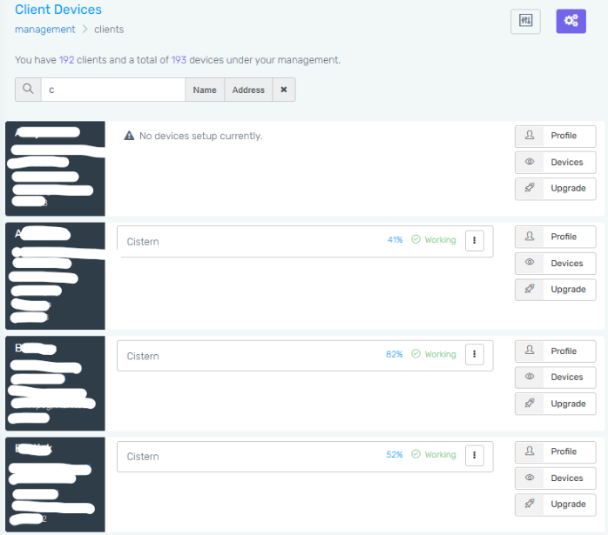Select the Cistern device name at 82%
This screenshot has height=535, width=608.
coord(143,356)
